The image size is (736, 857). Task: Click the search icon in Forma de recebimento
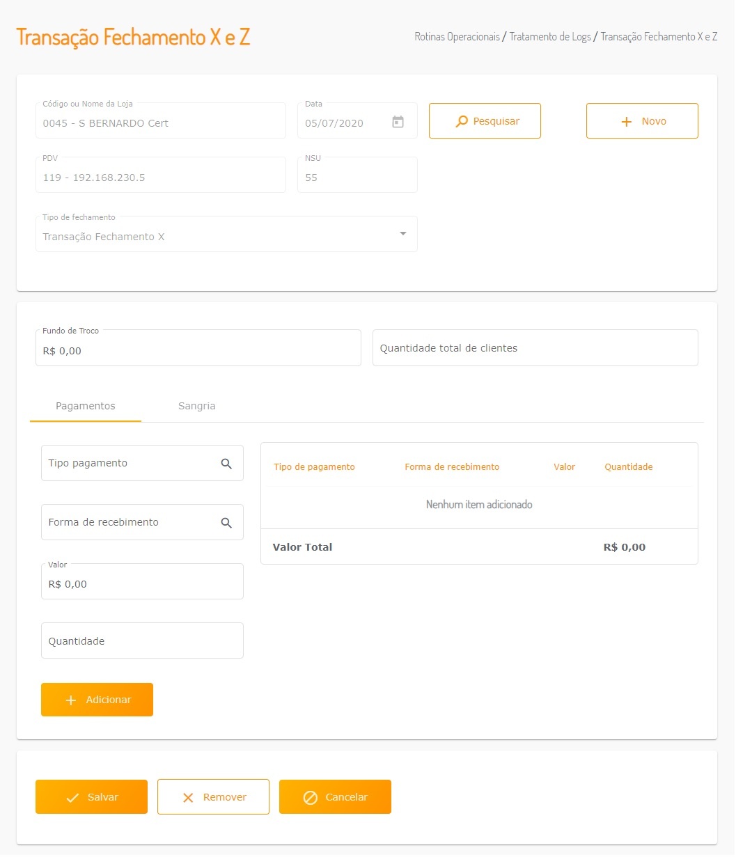tap(226, 523)
